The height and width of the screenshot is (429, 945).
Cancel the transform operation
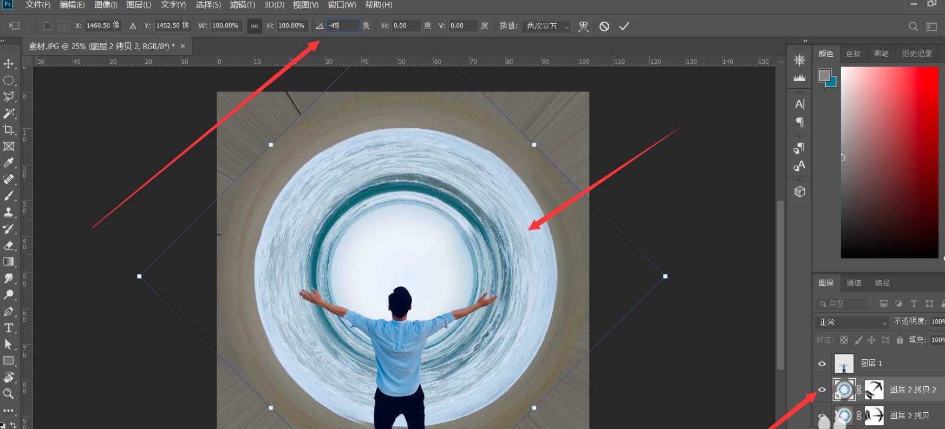tap(604, 26)
